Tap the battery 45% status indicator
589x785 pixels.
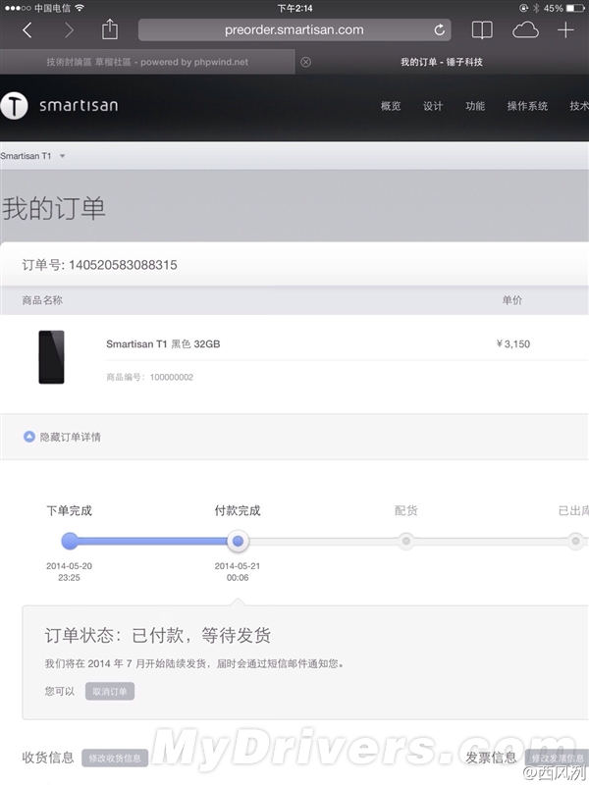(563, 8)
